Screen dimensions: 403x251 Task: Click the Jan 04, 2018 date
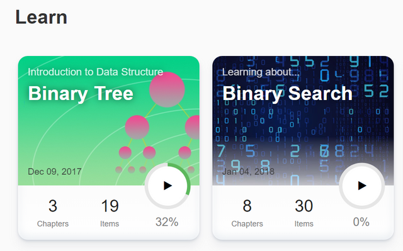coord(248,172)
